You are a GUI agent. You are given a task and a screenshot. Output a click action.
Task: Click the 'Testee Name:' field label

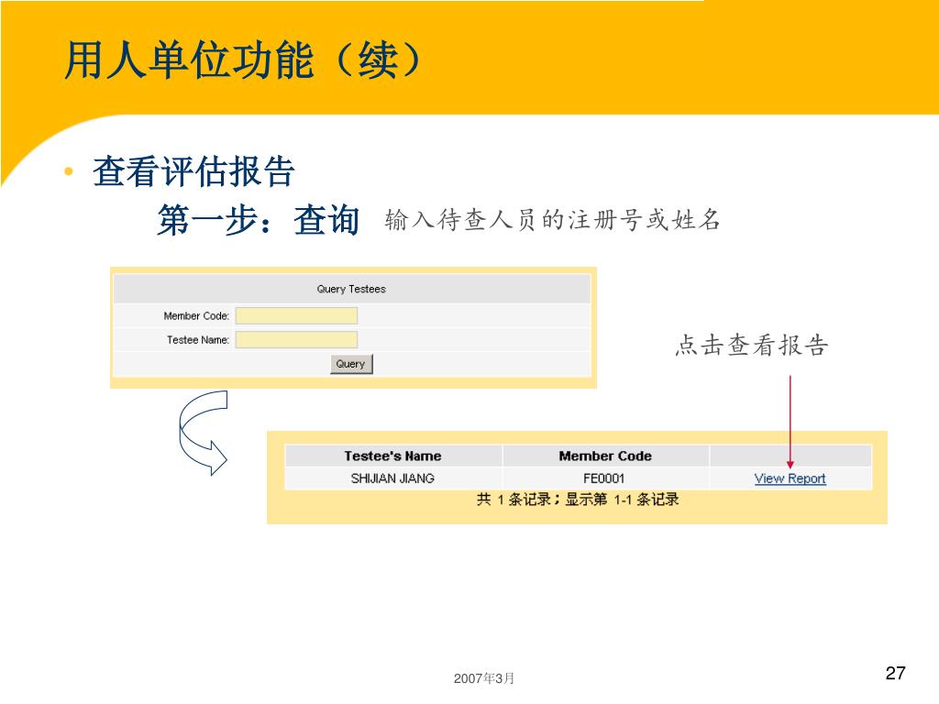point(198,340)
